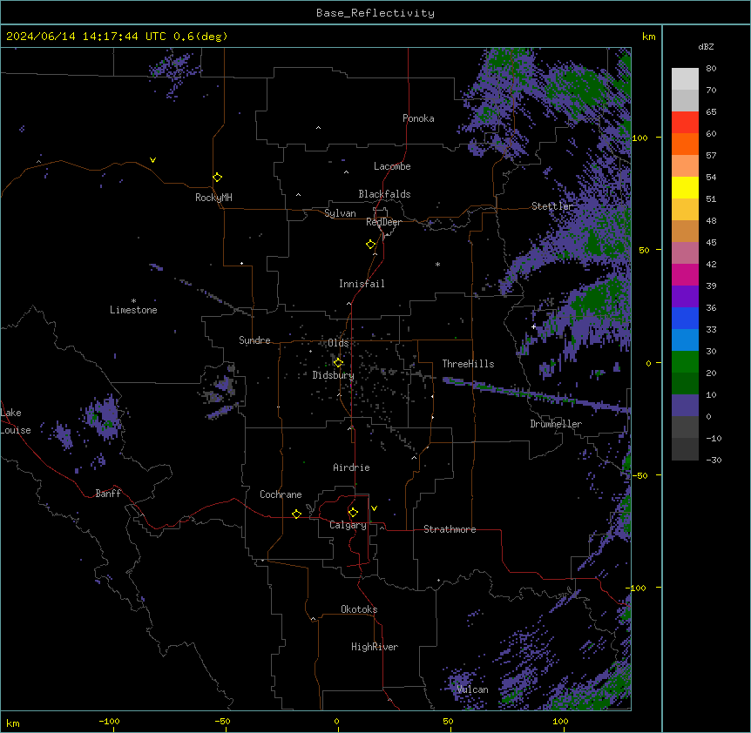This screenshot has height=733, width=751.
Task: Click the yellow diamond marker below RedDeer
Action: [x=370, y=245]
